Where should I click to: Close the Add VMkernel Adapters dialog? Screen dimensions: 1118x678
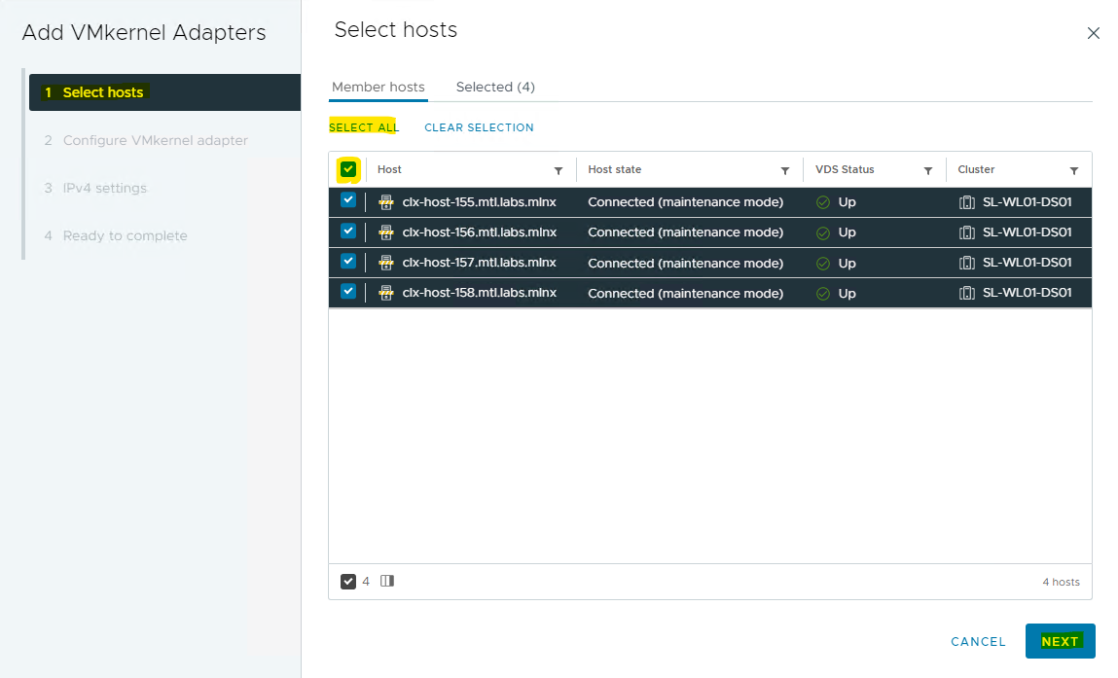pos(1093,33)
